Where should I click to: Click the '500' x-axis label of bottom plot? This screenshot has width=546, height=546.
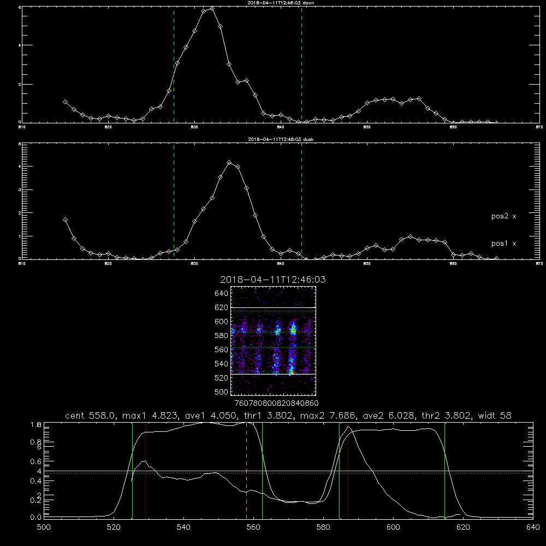click(x=44, y=527)
